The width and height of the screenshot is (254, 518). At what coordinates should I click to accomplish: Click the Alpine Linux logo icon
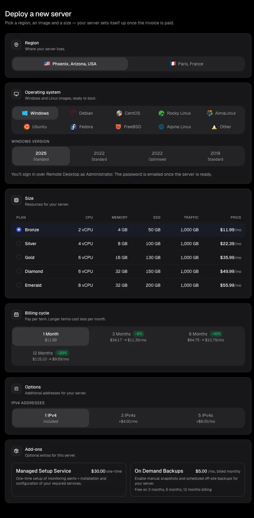point(161,127)
